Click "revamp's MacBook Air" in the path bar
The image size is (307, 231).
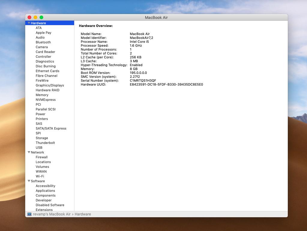pos(52,214)
